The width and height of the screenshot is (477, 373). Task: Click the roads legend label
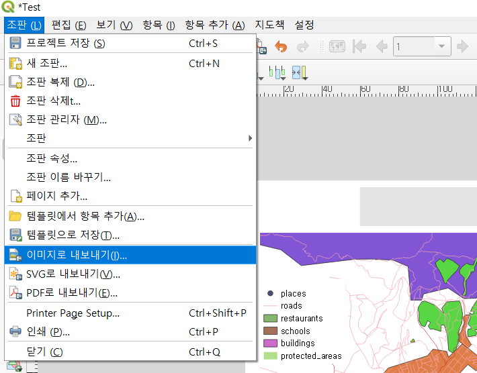pos(291,305)
